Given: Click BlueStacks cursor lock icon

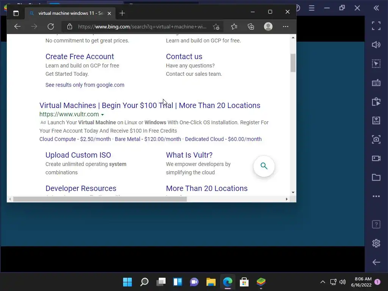Looking at the screenshot, I should pos(376,64).
